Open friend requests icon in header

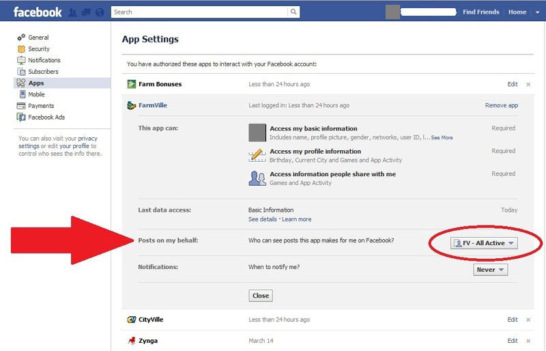[72, 12]
